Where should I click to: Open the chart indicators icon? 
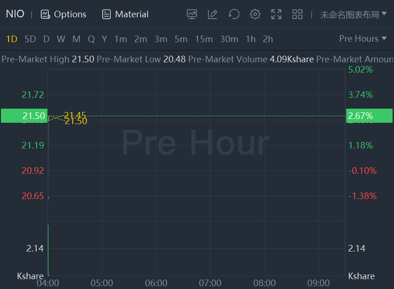pos(192,14)
